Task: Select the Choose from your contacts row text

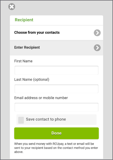Action: 37,33
